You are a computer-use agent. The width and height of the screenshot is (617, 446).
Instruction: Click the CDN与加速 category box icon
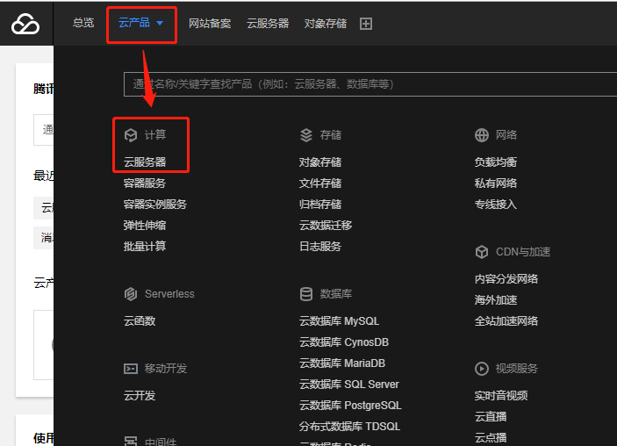(482, 252)
